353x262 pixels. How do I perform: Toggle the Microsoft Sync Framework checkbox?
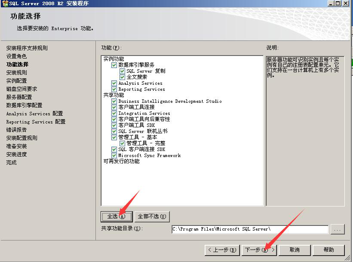point(114,155)
